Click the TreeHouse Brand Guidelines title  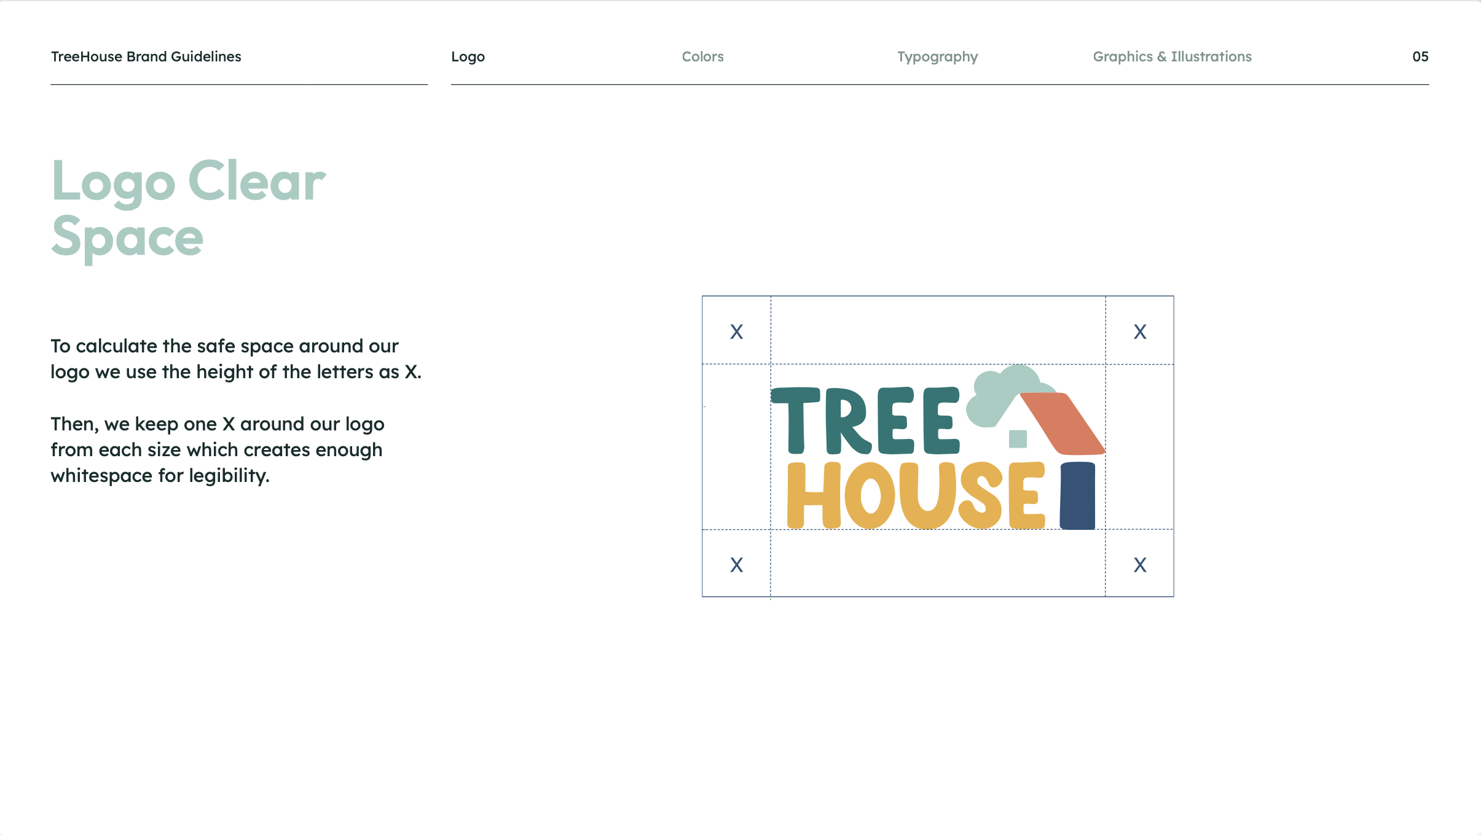pos(146,56)
